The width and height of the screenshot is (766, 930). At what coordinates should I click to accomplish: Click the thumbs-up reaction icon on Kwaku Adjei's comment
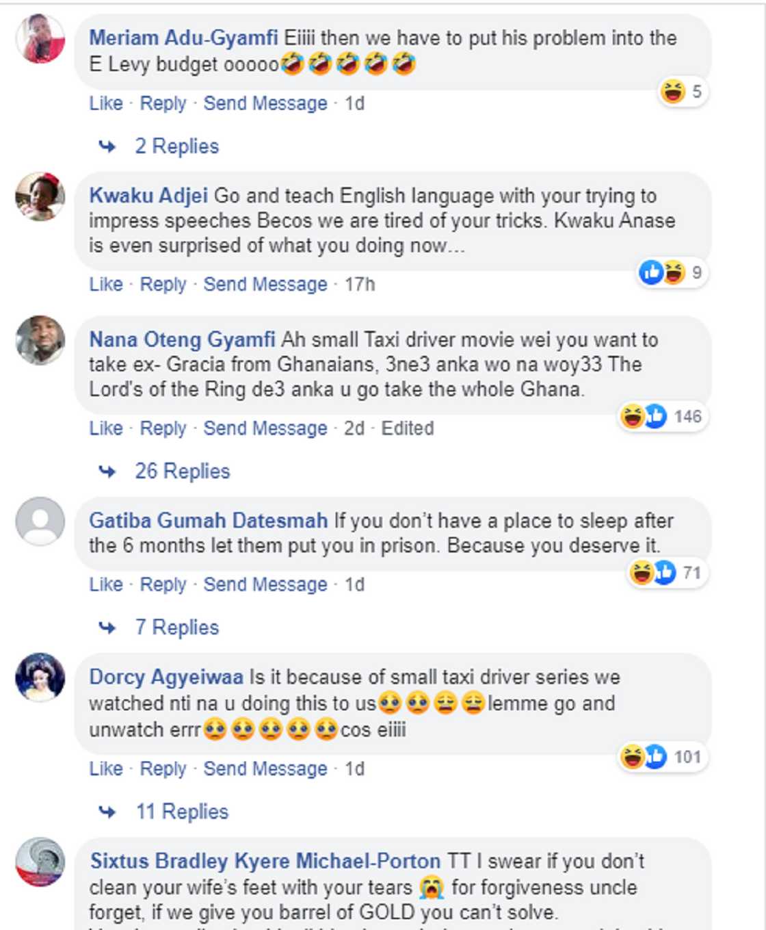[650, 272]
